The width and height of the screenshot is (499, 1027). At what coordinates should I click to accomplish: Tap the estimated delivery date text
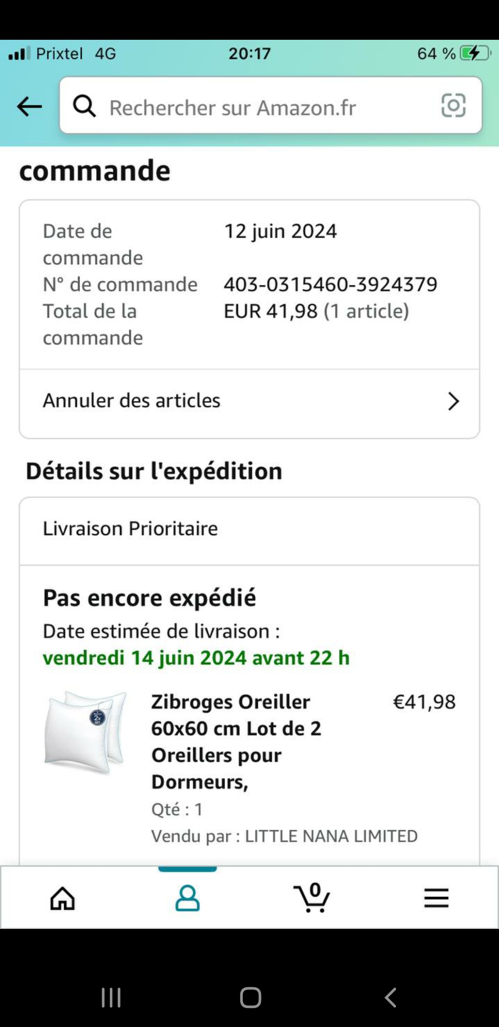click(196, 657)
